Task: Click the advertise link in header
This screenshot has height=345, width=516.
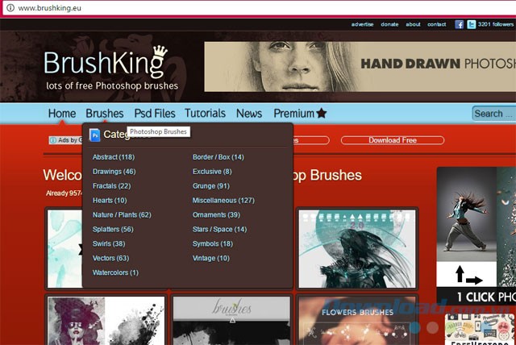Action: 362,24
